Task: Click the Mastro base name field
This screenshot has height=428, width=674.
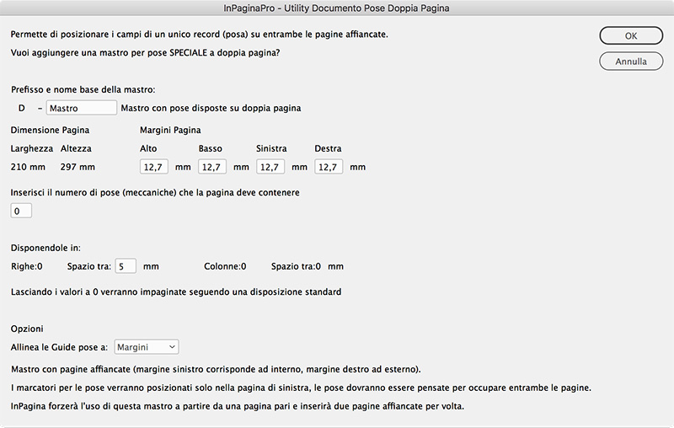Action: coord(82,108)
